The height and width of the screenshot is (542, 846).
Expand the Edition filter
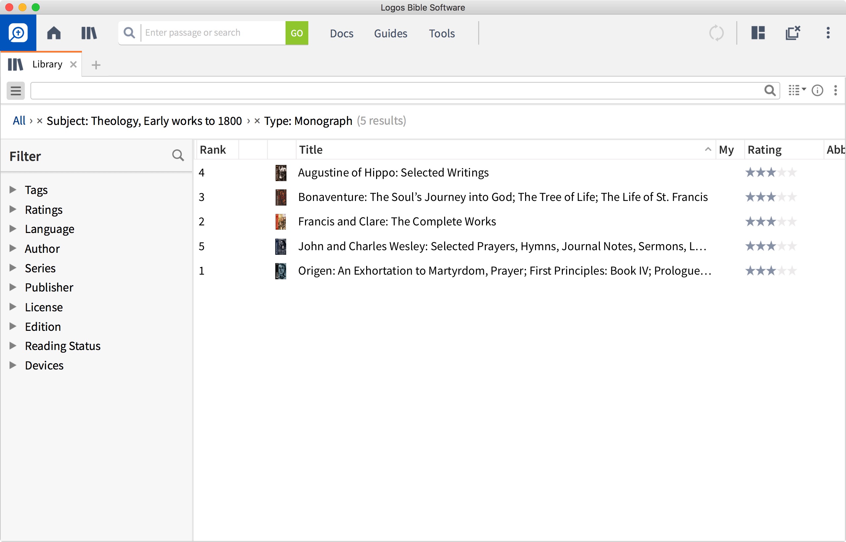pos(13,326)
